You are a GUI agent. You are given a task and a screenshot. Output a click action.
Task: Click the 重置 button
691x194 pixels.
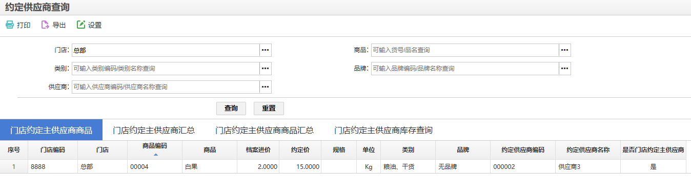(x=269, y=109)
